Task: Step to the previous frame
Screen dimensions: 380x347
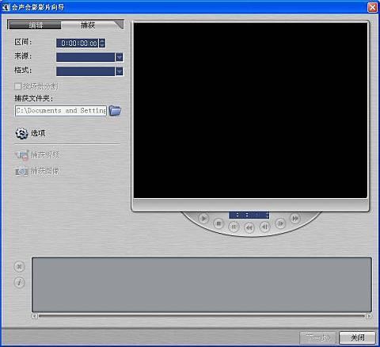Action: (x=264, y=227)
